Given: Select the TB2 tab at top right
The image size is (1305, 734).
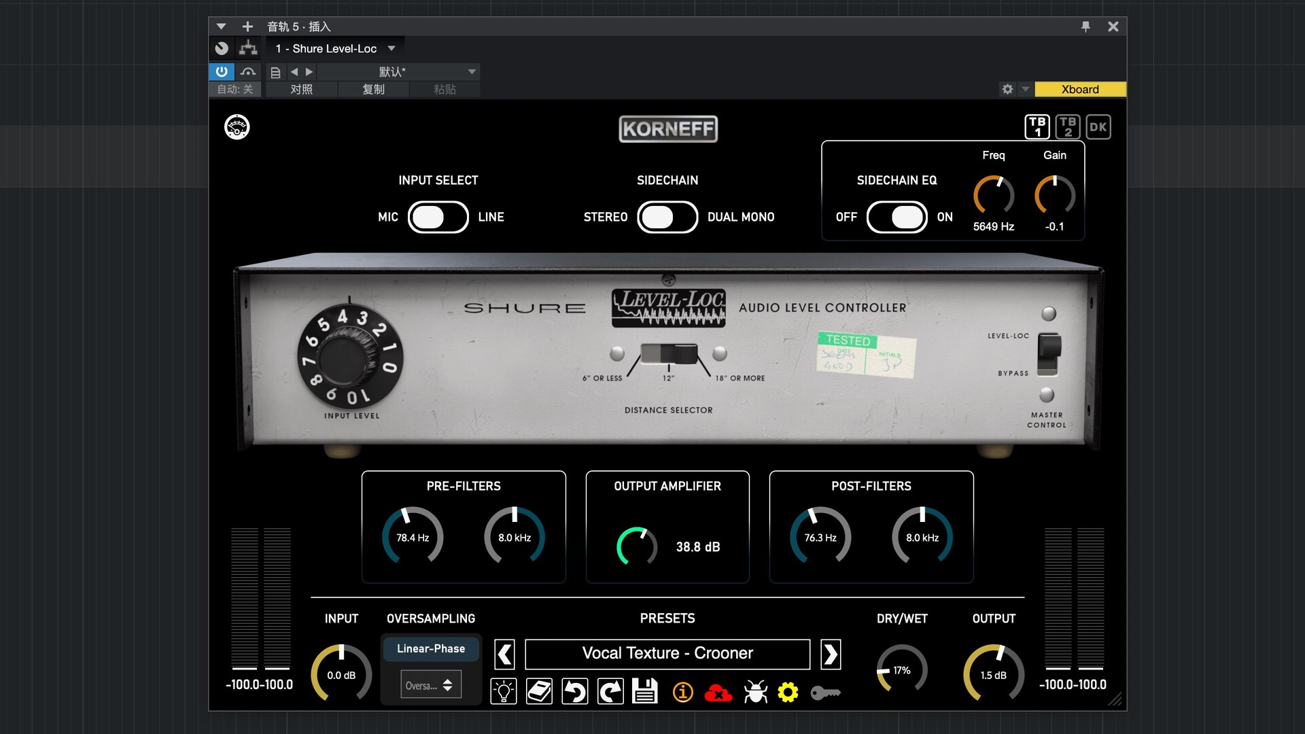Looking at the screenshot, I should tap(1068, 126).
